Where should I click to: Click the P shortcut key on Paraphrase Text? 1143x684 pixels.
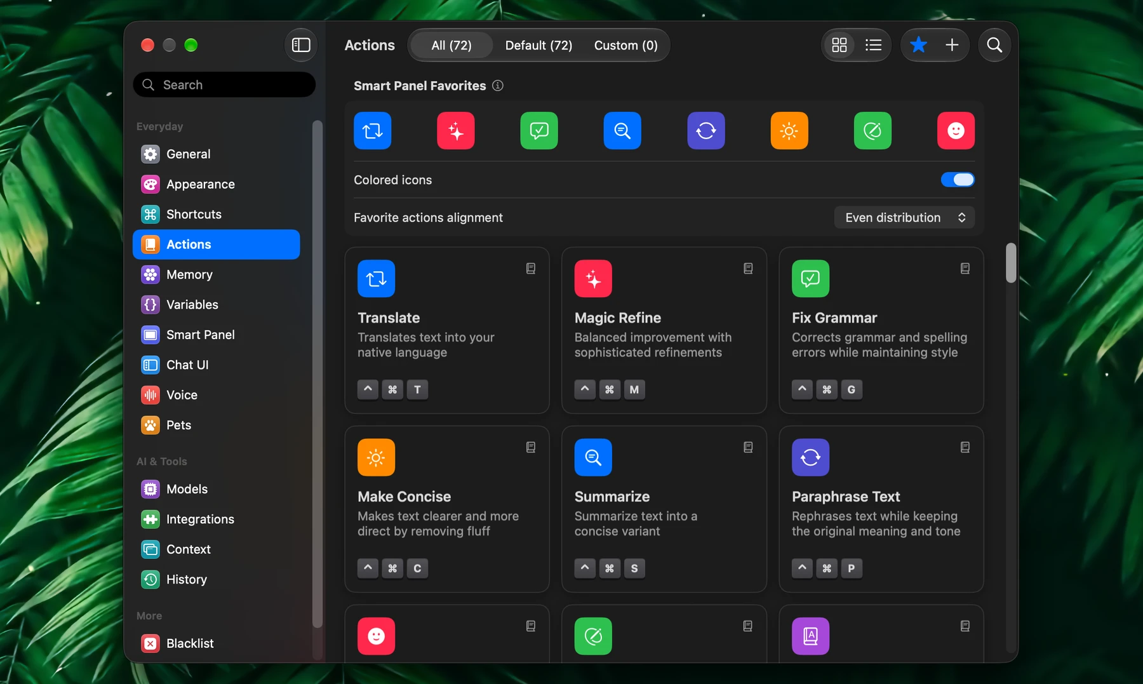[x=852, y=568]
